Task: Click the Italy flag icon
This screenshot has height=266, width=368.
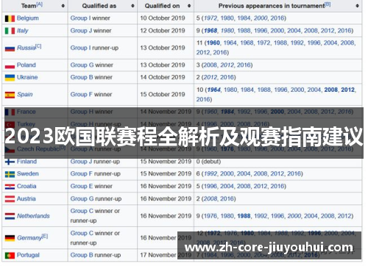Action: point(10,31)
